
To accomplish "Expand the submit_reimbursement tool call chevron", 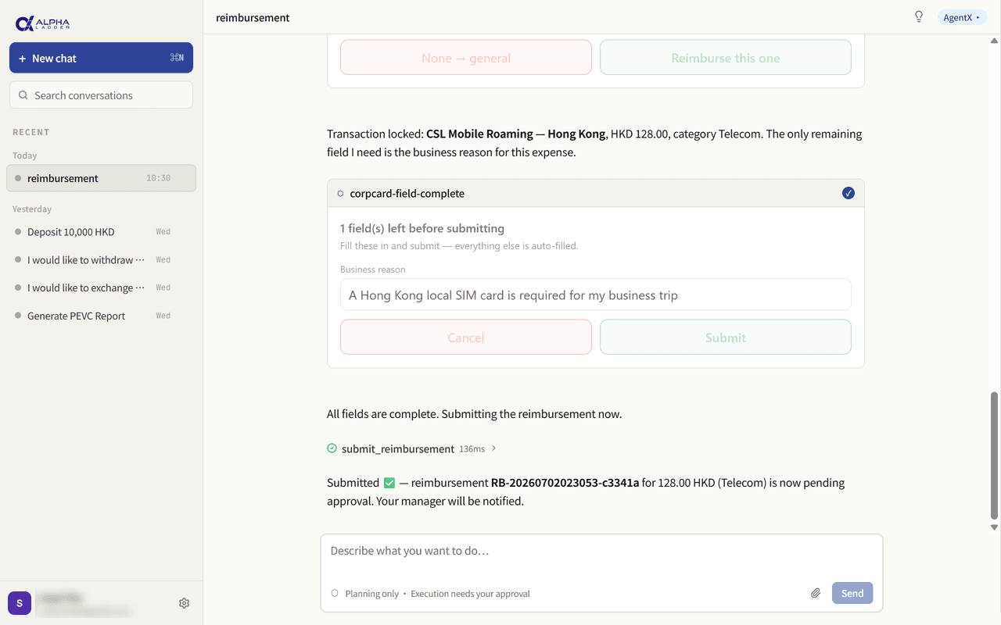I will point(494,448).
